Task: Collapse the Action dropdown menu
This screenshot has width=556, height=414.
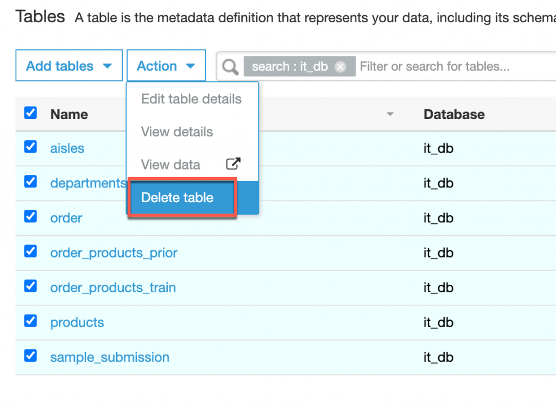Action: pyautogui.click(x=166, y=66)
